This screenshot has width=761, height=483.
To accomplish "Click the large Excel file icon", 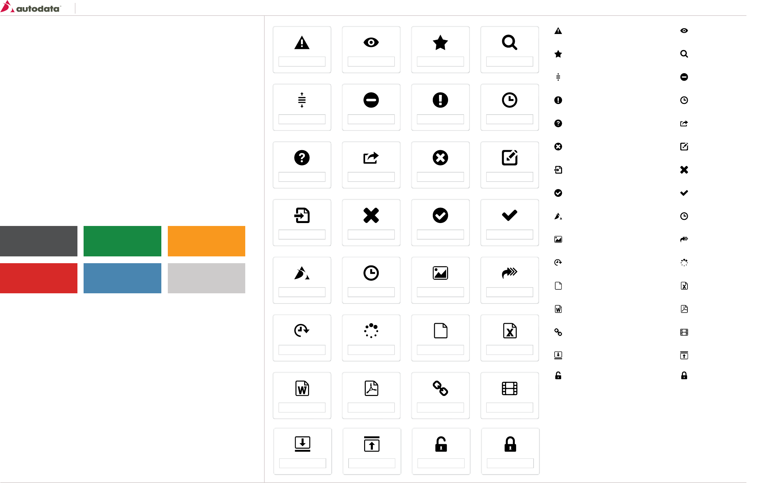I will (x=510, y=331).
